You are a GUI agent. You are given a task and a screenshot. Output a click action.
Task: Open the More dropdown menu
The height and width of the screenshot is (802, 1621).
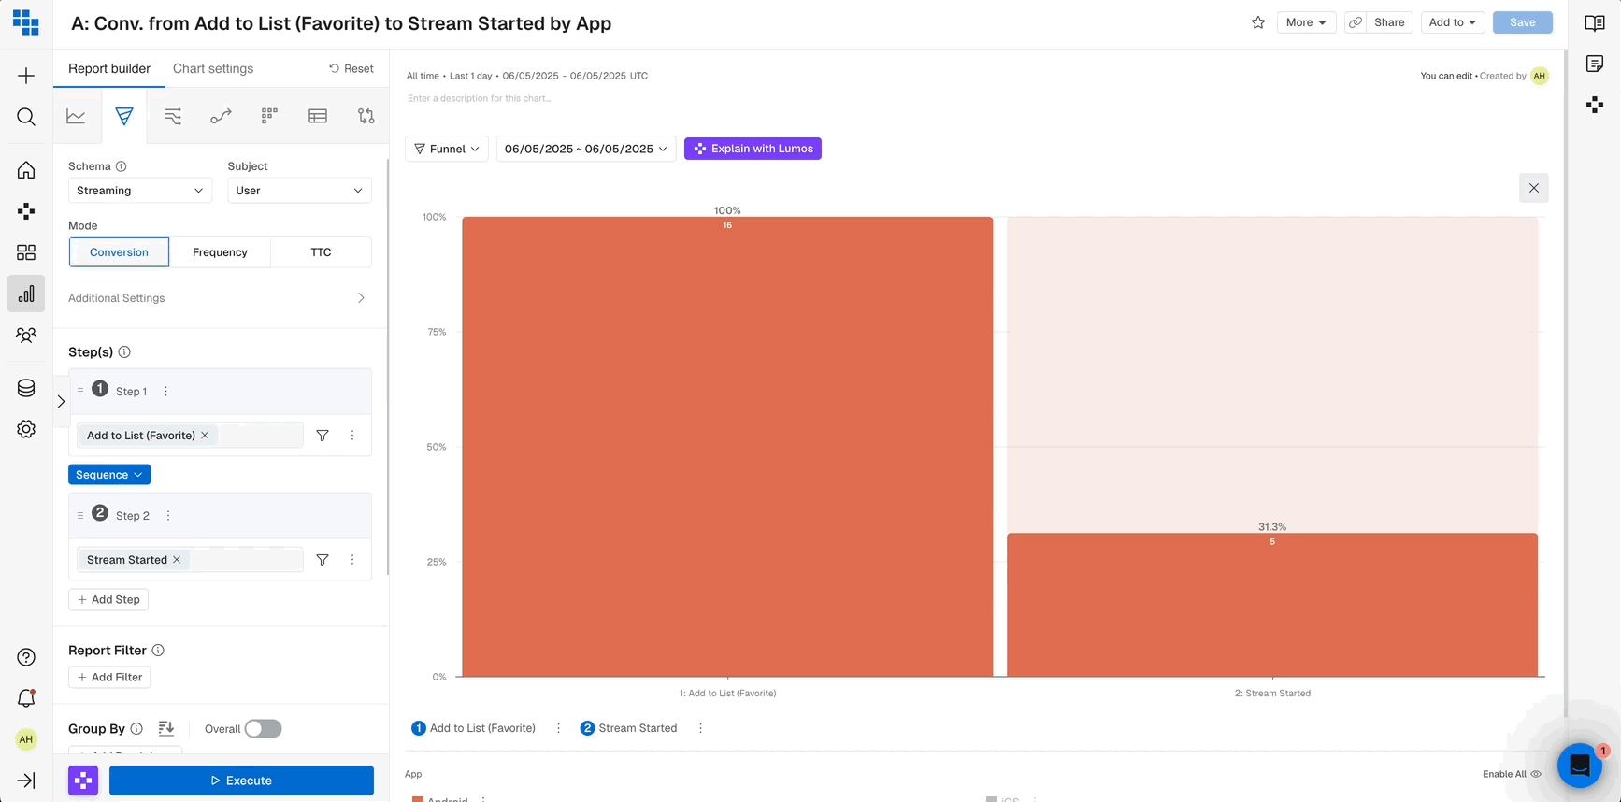tap(1306, 22)
